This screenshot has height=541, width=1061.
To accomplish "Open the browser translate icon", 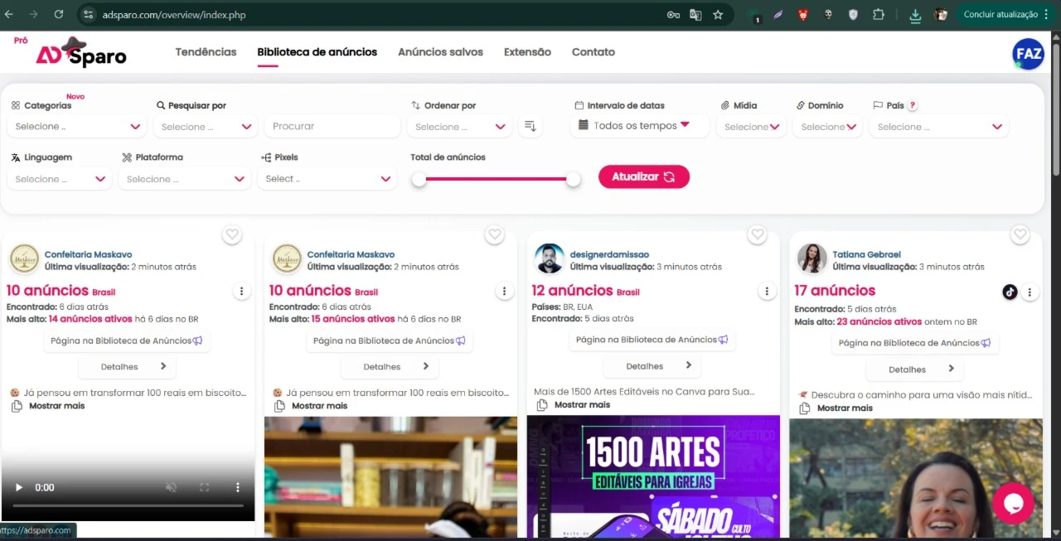I will coord(695,14).
